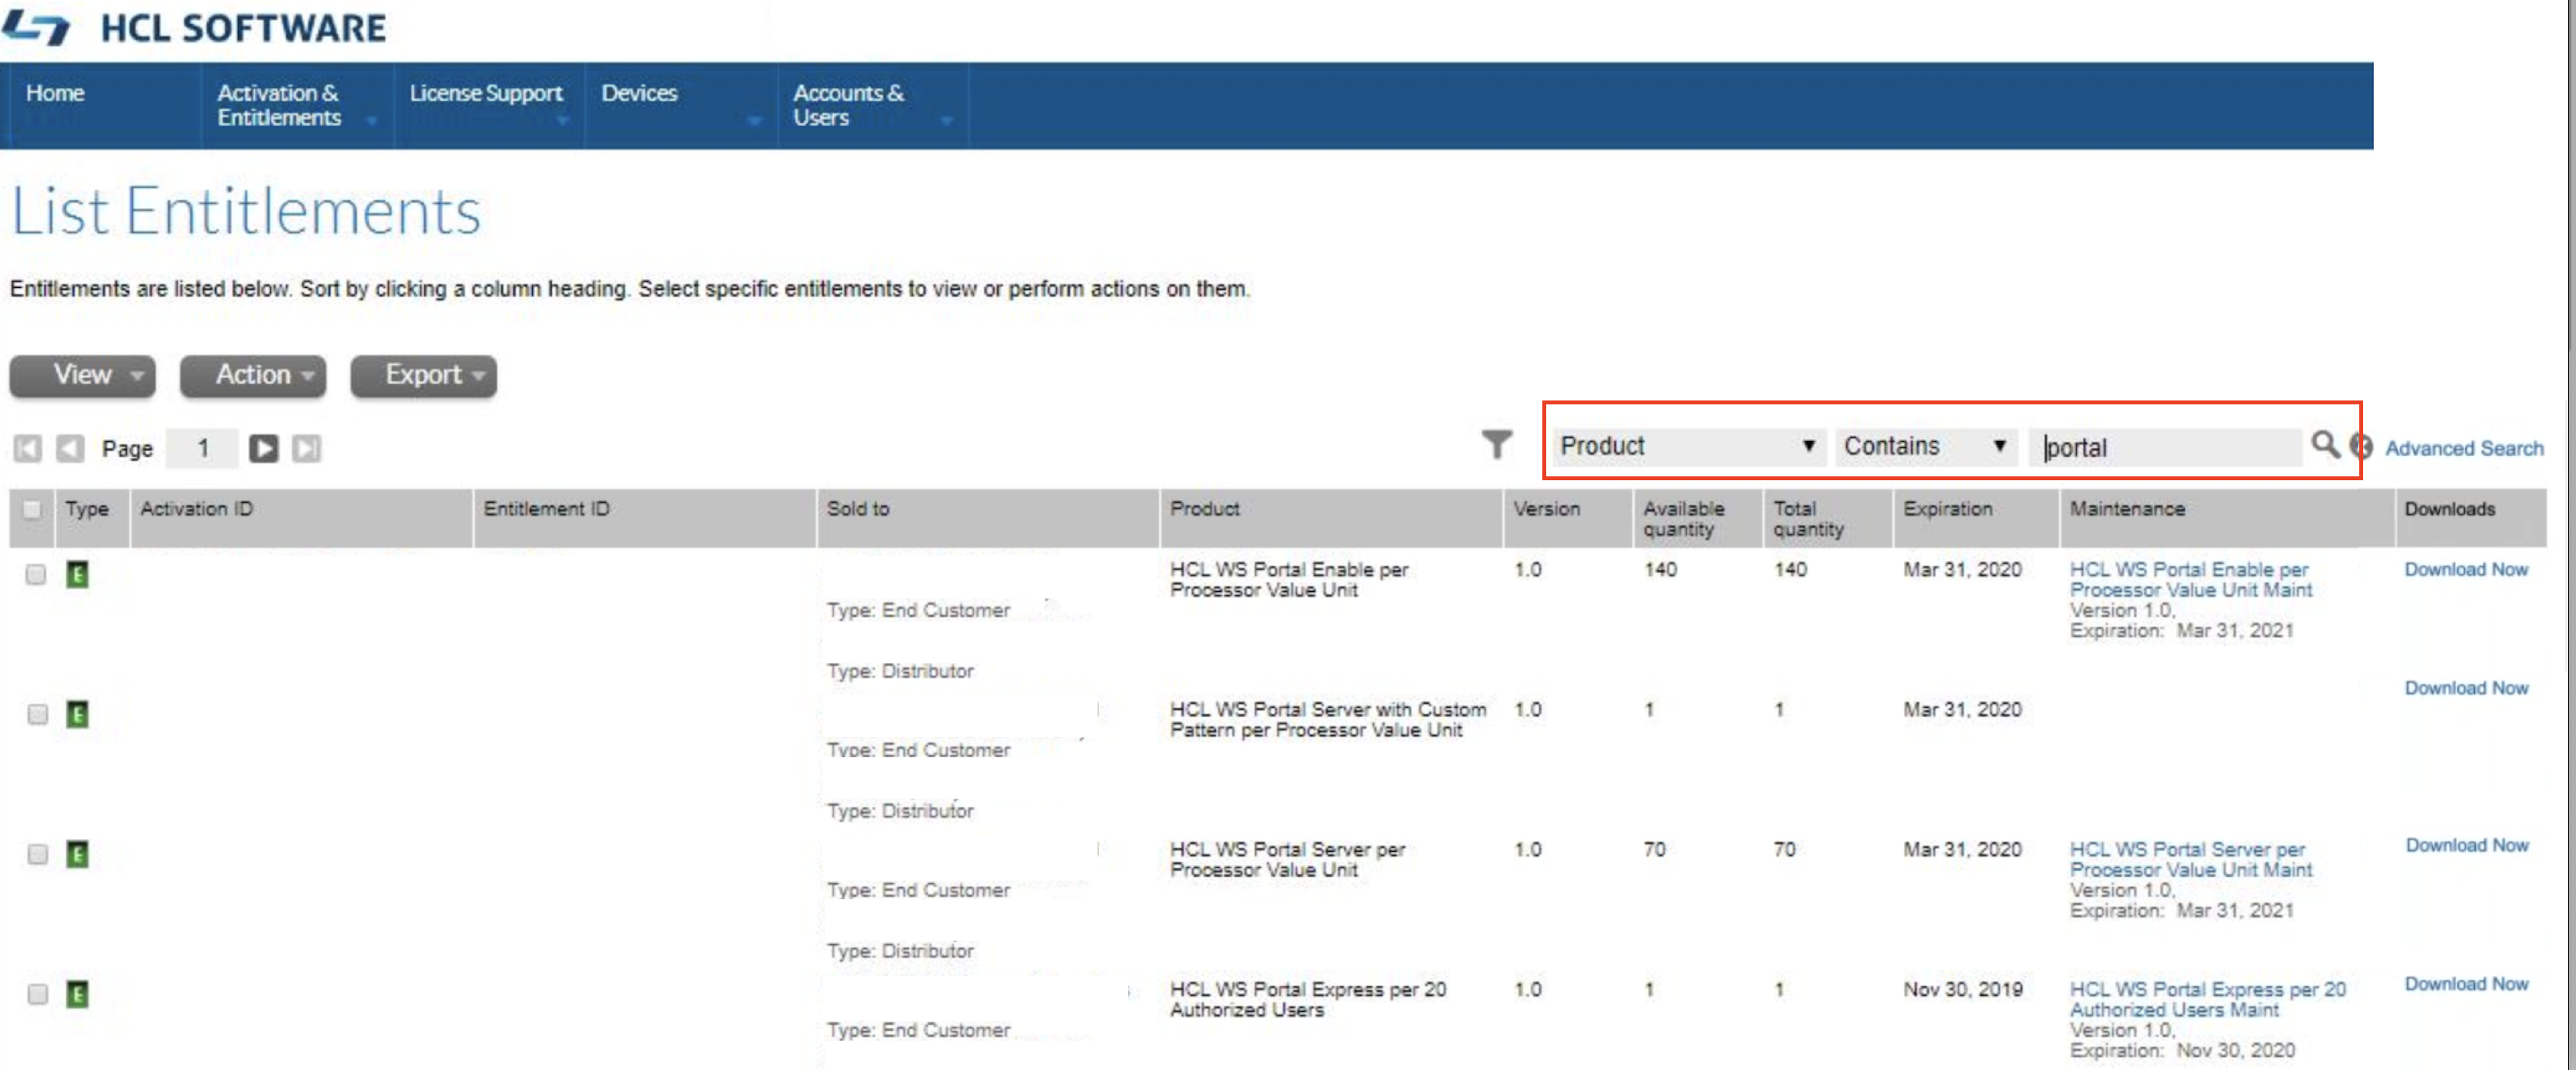
Task: Toggle the select-all checkbox in table header
Action: pyautogui.click(x=32, y=510)
